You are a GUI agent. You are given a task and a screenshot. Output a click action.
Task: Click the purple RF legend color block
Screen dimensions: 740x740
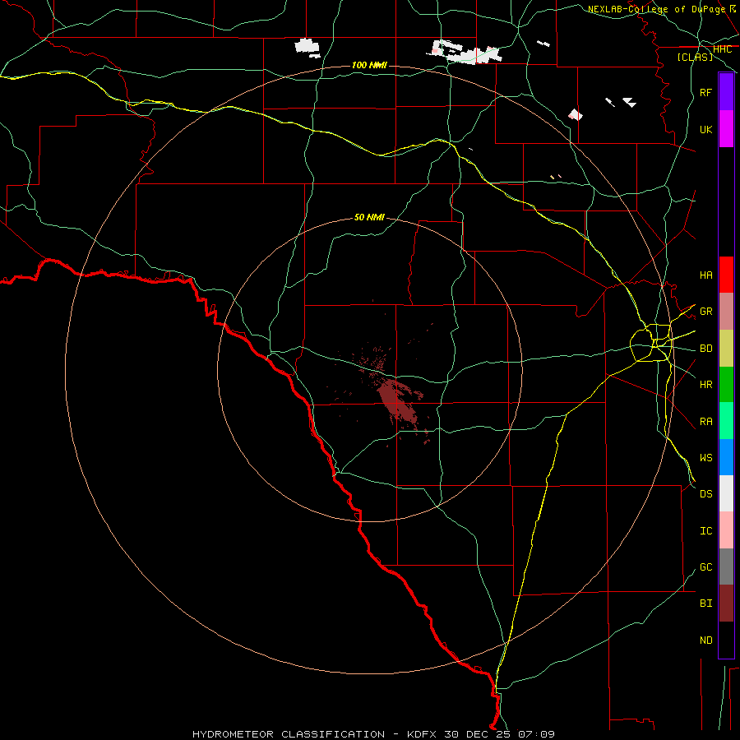726,91
